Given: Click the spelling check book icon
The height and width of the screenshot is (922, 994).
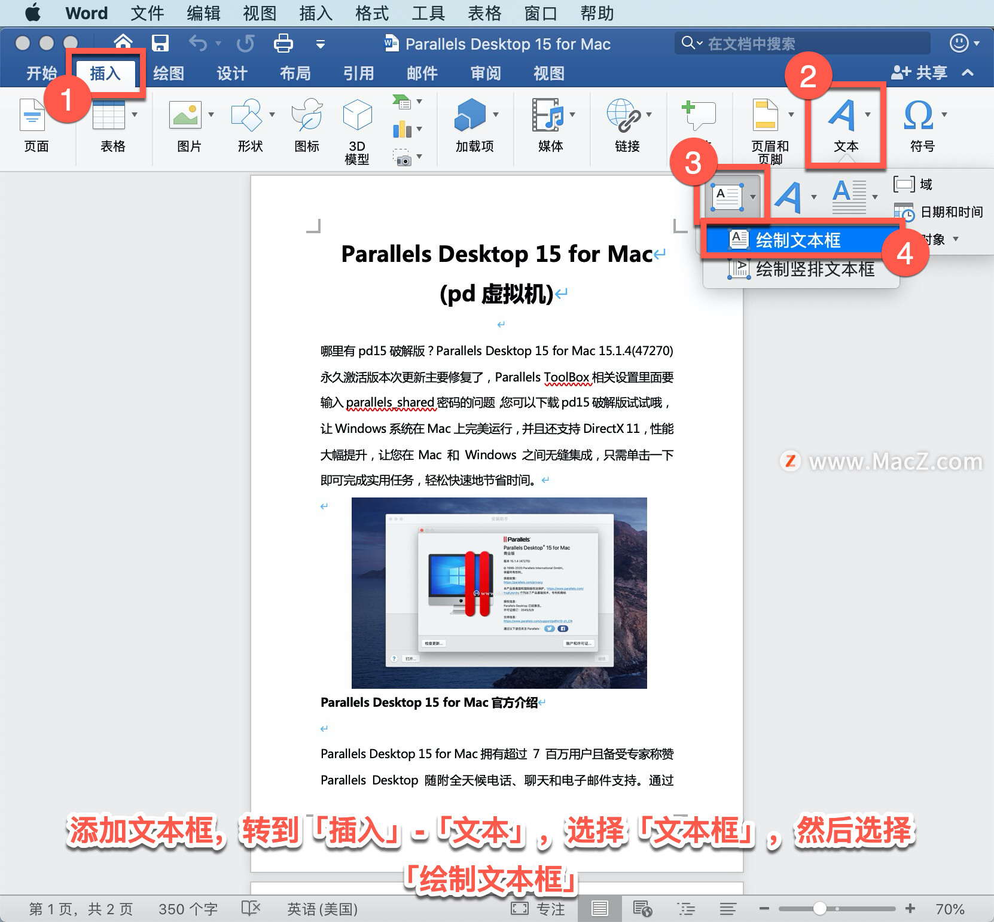Looking at the screenshot, I should coord(251,908).
